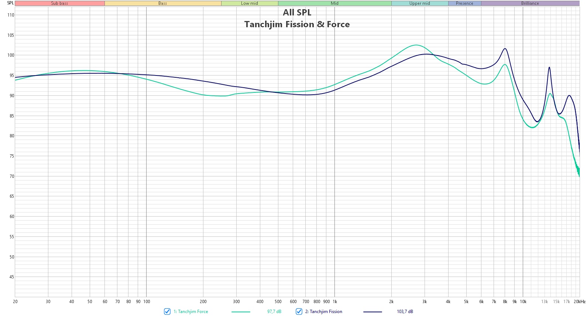
Task: Click the Sub bass frequency band
Action: (60, 3)
